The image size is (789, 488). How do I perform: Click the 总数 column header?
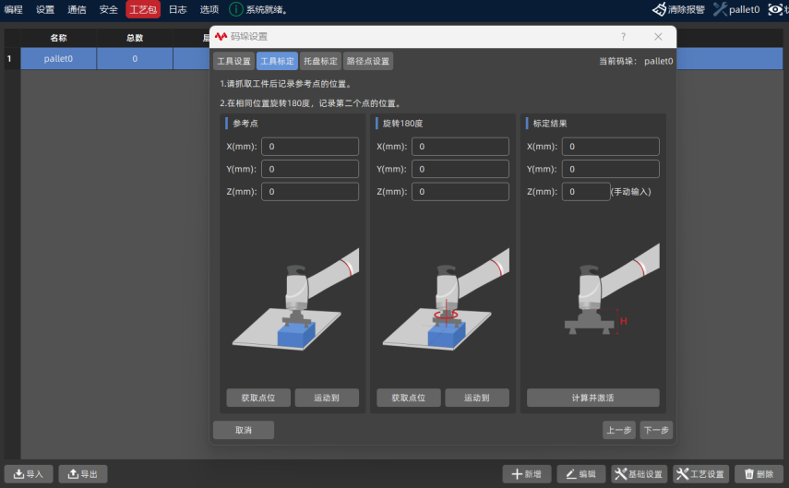[x=135, y=38]
